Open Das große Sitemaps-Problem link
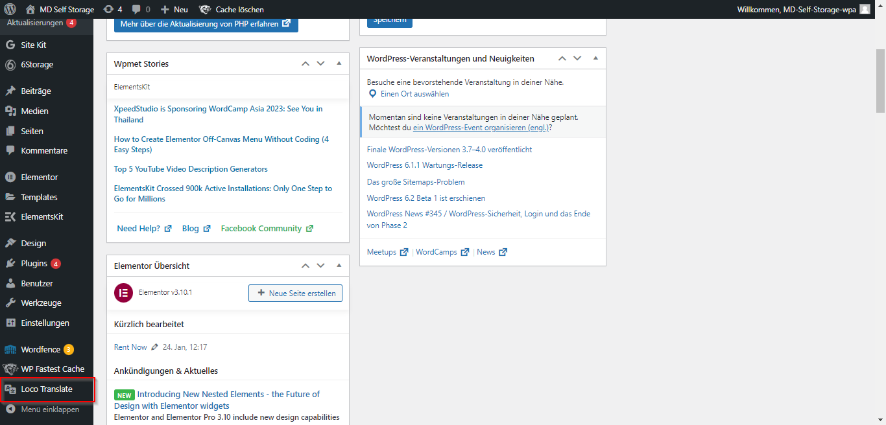This screenshot has height=425, width=886. pyautogui.click(x=416, y=182)
